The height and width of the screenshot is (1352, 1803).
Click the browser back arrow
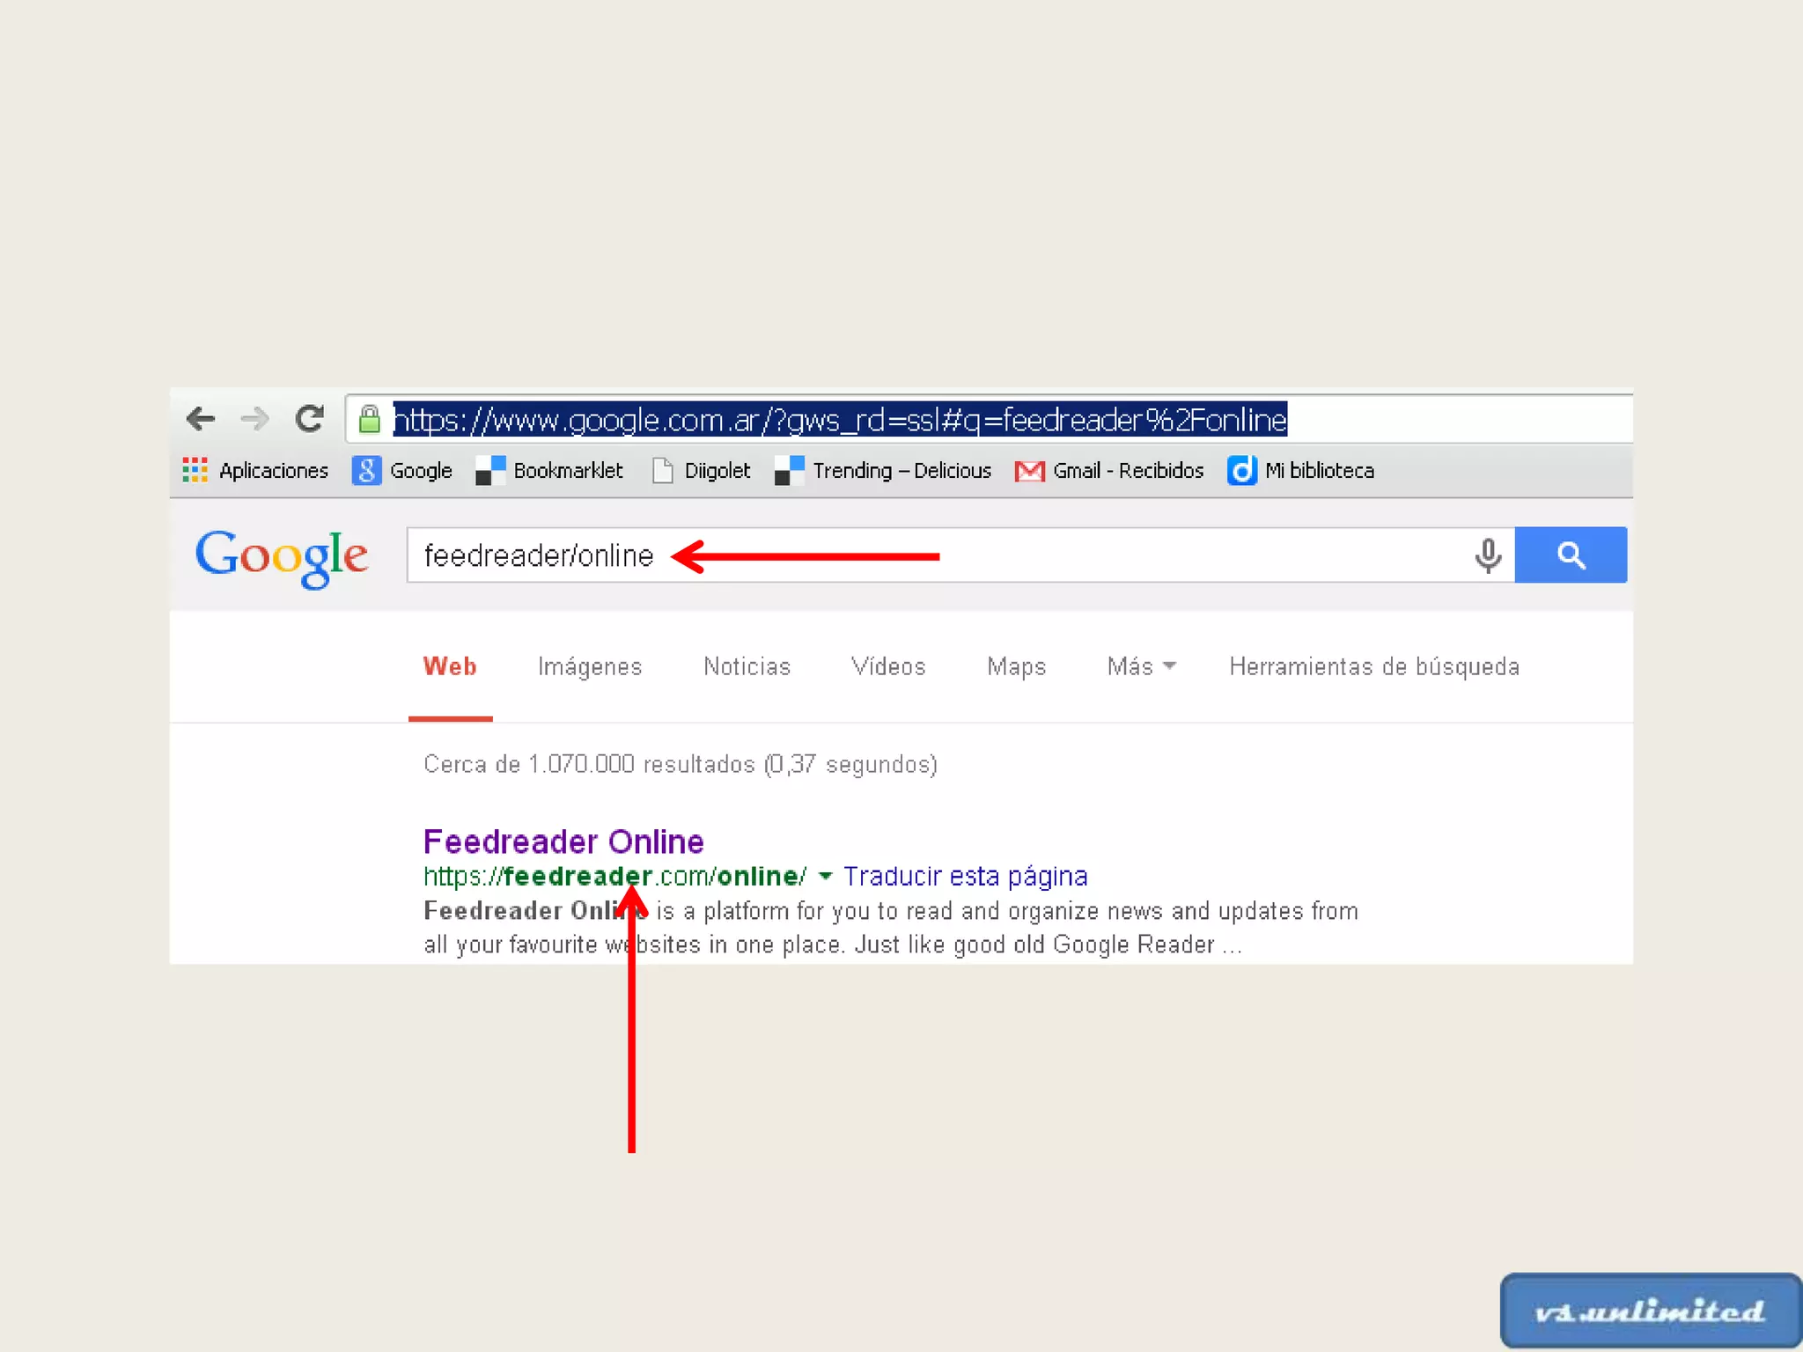(x=201, y=419)
